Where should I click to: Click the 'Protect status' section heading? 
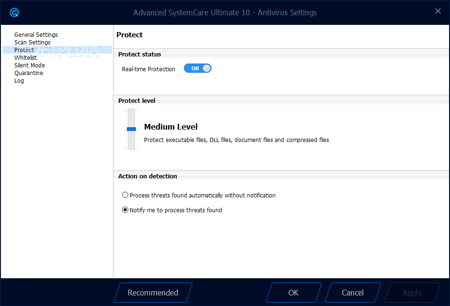(139, 54)
